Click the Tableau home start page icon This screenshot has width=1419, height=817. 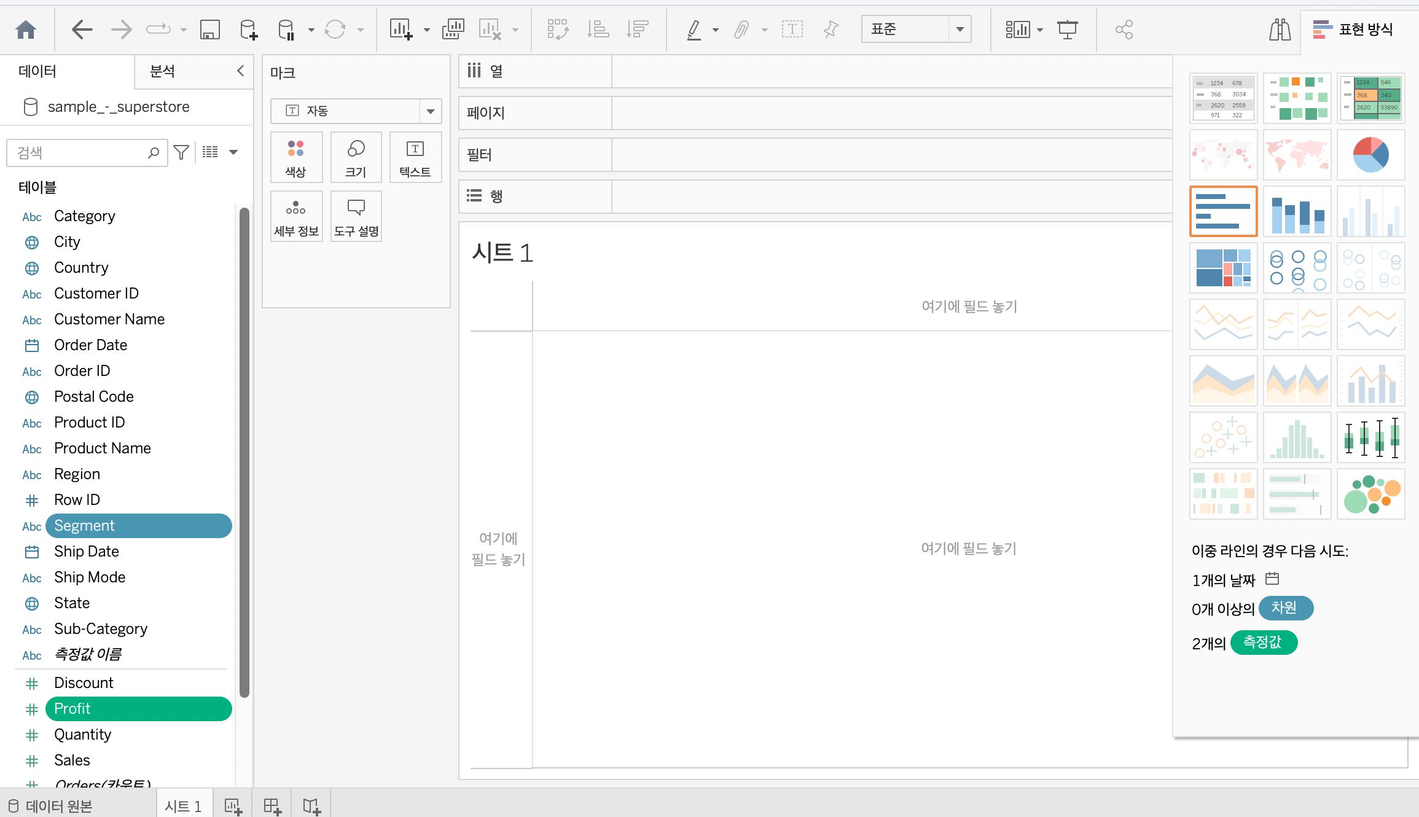[26, 29]
